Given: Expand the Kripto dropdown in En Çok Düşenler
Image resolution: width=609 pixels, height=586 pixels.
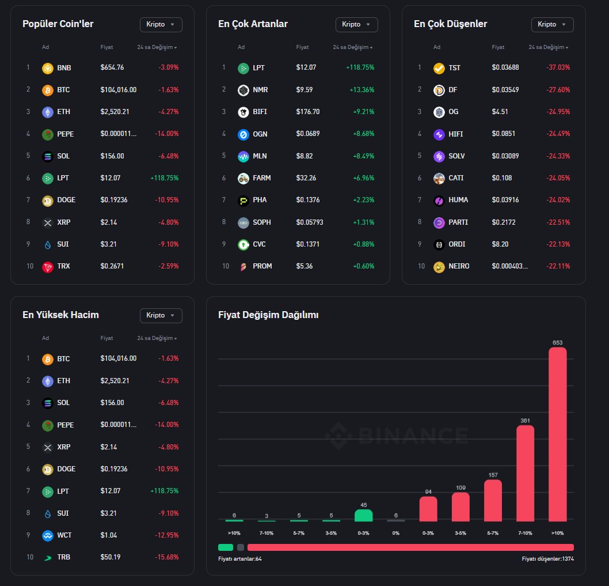Looking at the screenshot, I should coord(552,24).
